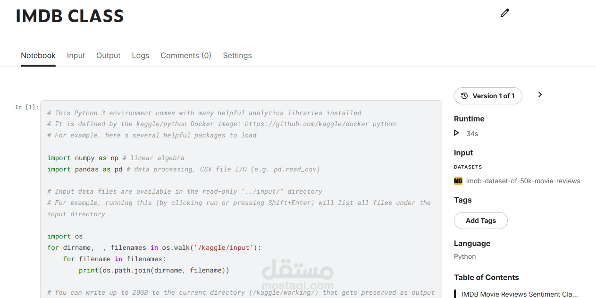This screenshot has width=596, height=298.
Task: Click the 34s runtime value
Action: pos(472,134)
